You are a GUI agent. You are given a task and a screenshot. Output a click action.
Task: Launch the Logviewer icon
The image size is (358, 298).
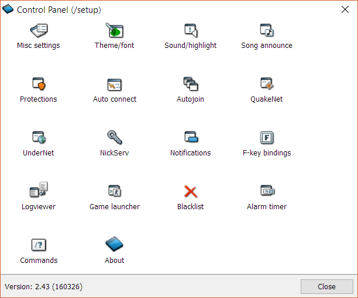click(39, 189)
